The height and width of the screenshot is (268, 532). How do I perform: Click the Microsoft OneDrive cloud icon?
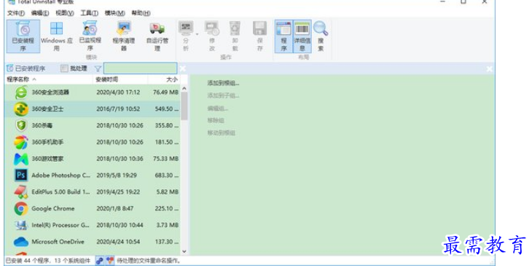pos(21,242)
